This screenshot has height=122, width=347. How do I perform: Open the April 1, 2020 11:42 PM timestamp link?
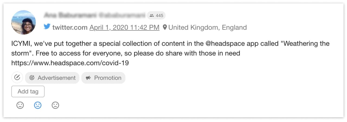point(124,27)
